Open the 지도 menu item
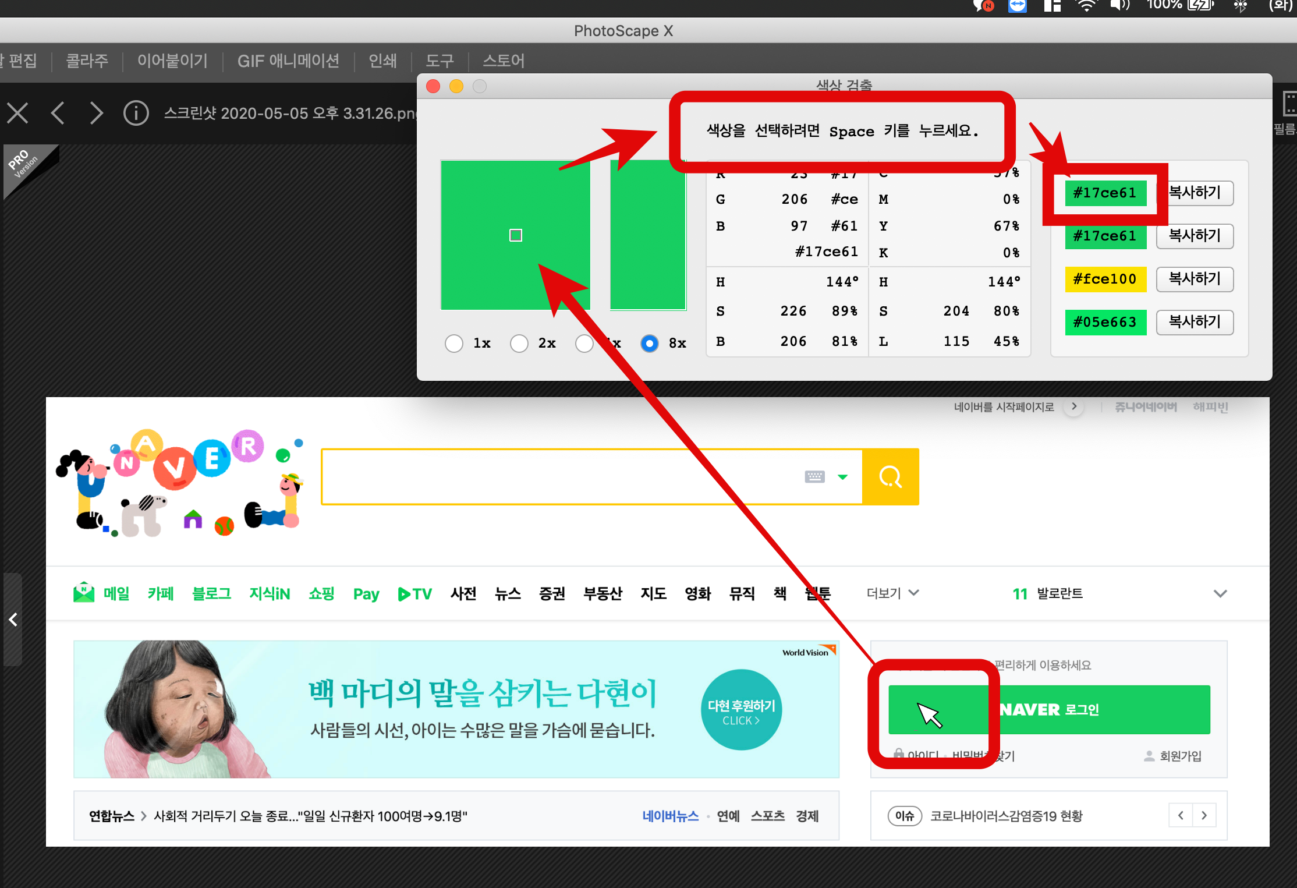Screen dimensions: 1297x888 653,593
